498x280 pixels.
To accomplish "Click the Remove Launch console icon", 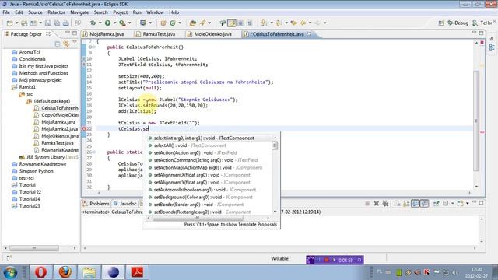I will 376,204.
